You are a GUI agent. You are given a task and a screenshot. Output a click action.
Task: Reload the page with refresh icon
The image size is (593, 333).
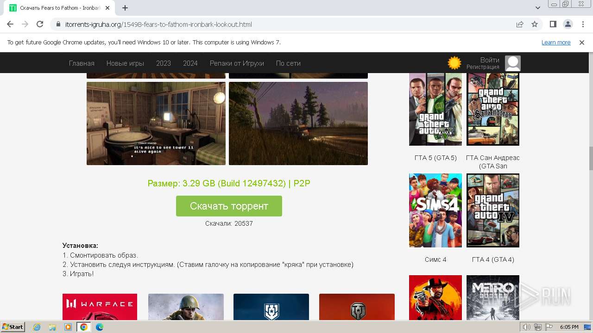[x=40, y=24]
